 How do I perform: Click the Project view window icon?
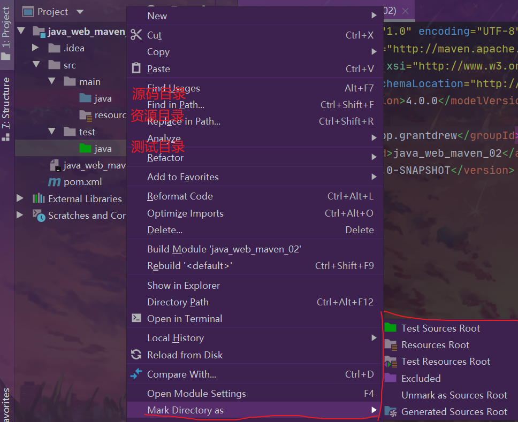(x=28, y=12)
